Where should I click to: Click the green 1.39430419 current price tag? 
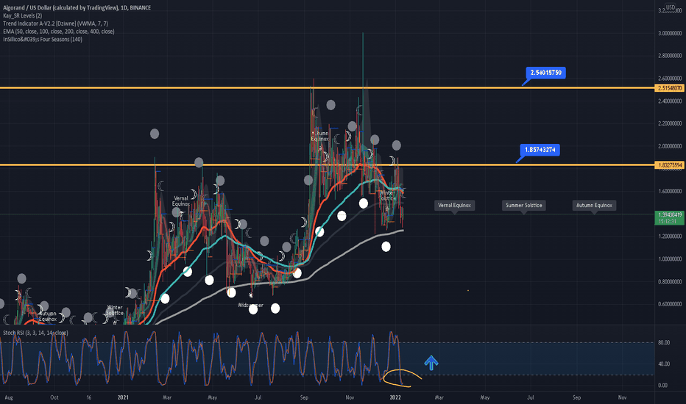click(x=669, y=218)
